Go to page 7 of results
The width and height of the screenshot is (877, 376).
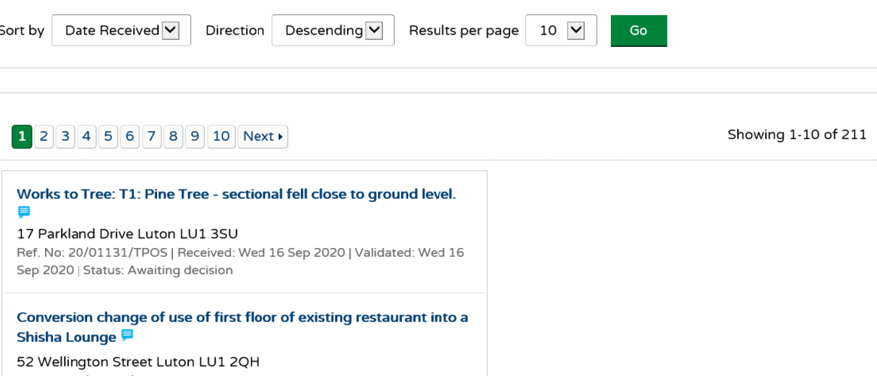[x=151, y=137]
